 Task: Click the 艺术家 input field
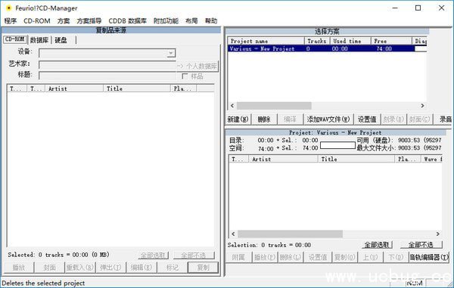pyautogui.click(x=107, y=65)
